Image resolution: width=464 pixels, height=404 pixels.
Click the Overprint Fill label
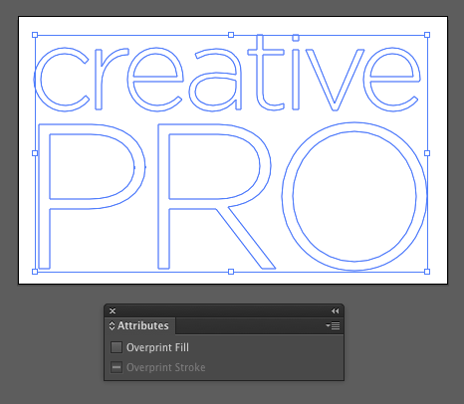(x=157, y=347)
